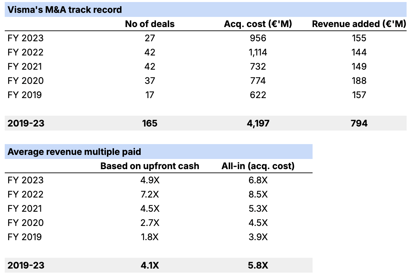Click the "Average revenue multiple paid" title
410x276 pixels.
click(74, 152)
